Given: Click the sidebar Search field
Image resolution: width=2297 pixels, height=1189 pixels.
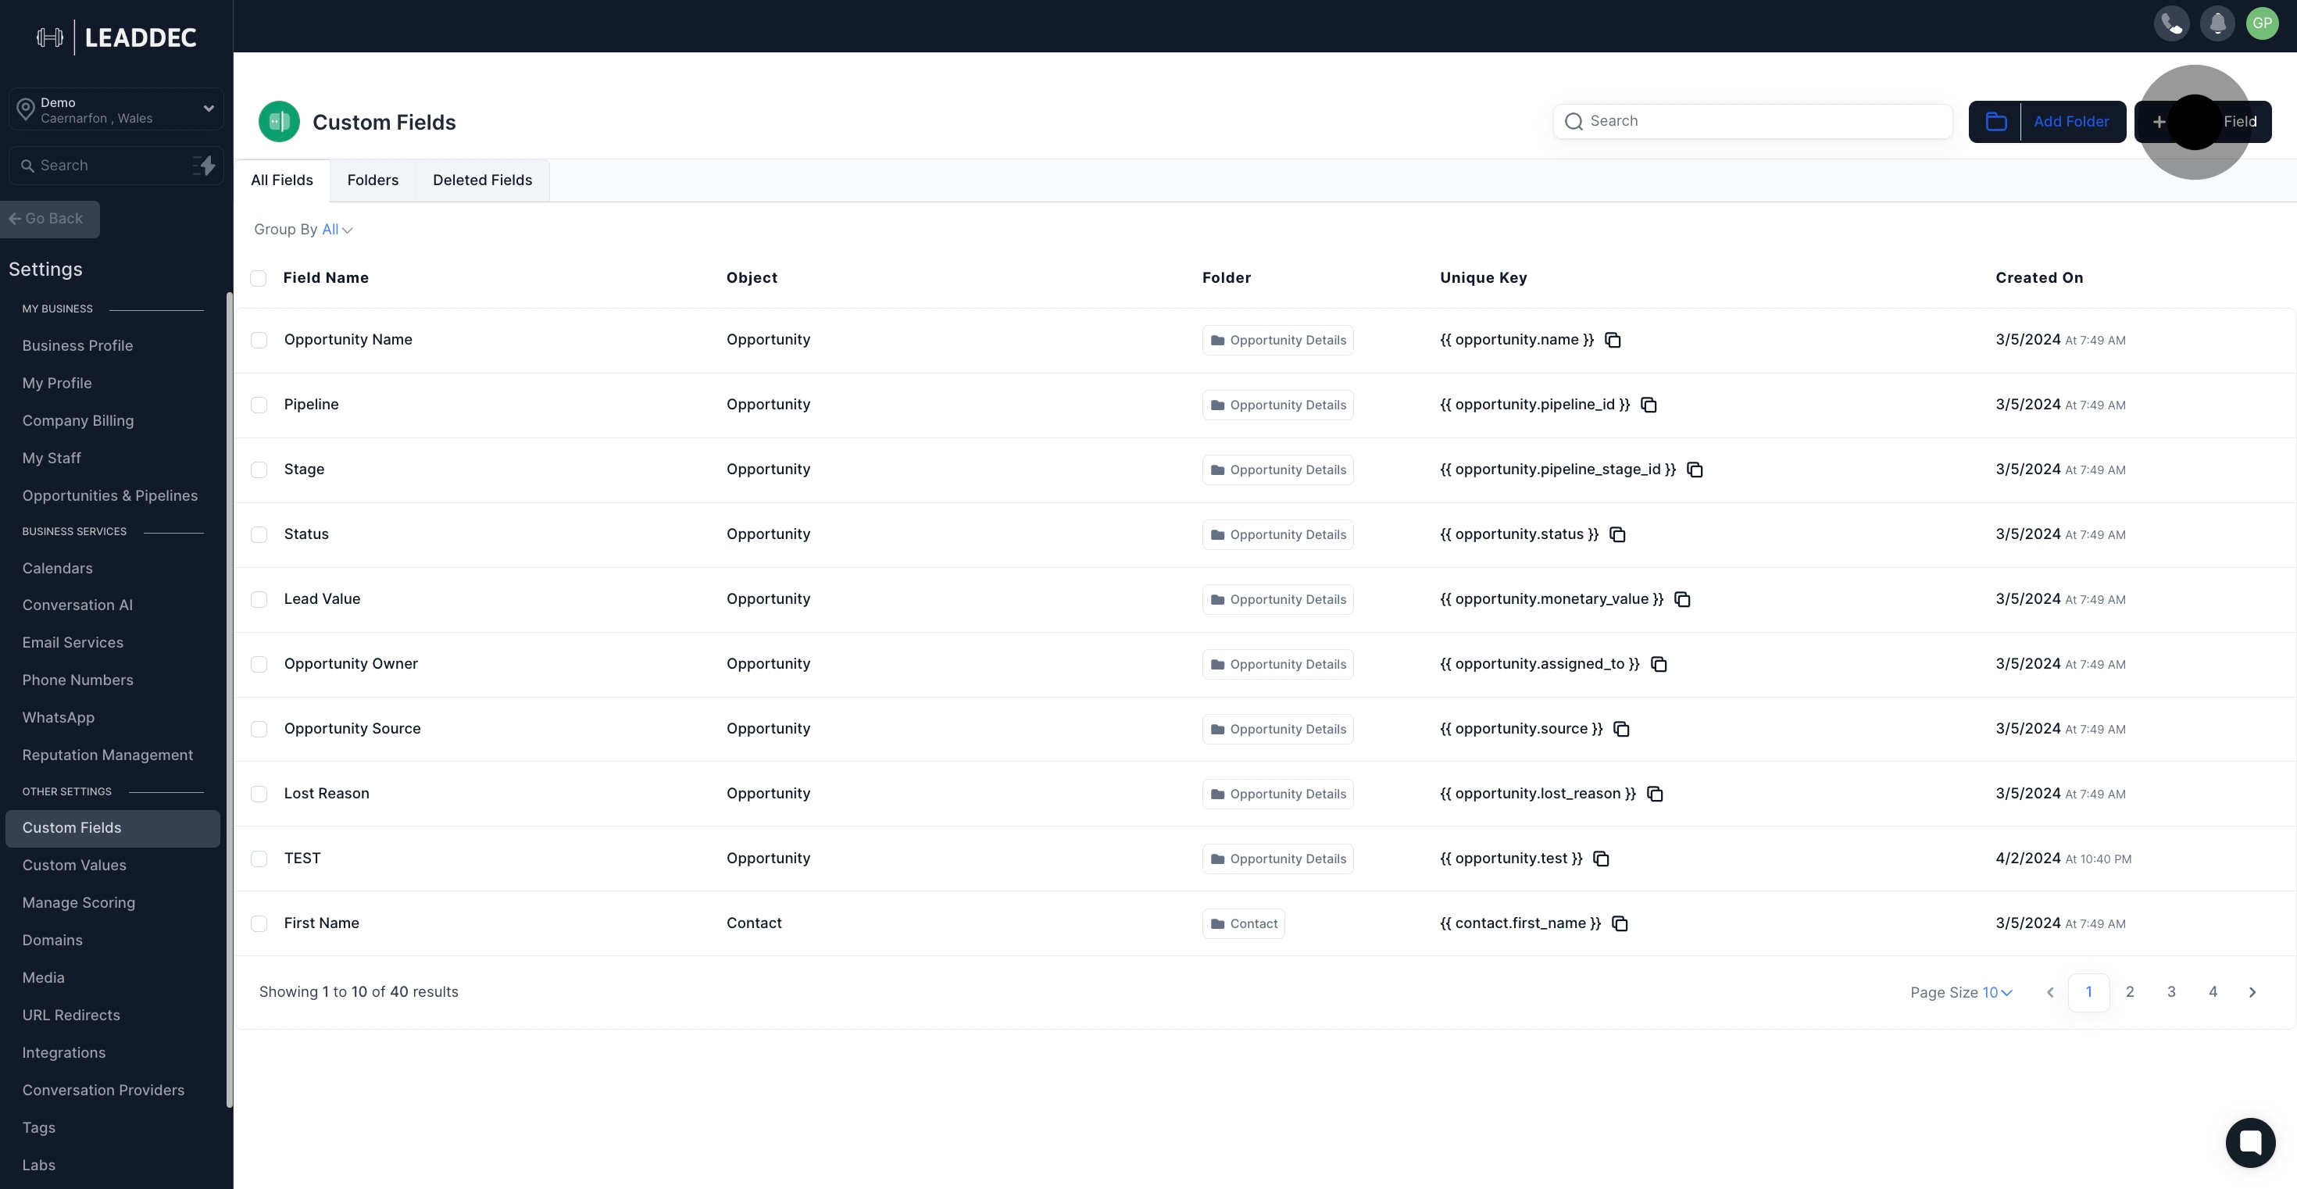Looking at the screenshot, I should coord(116,166).
